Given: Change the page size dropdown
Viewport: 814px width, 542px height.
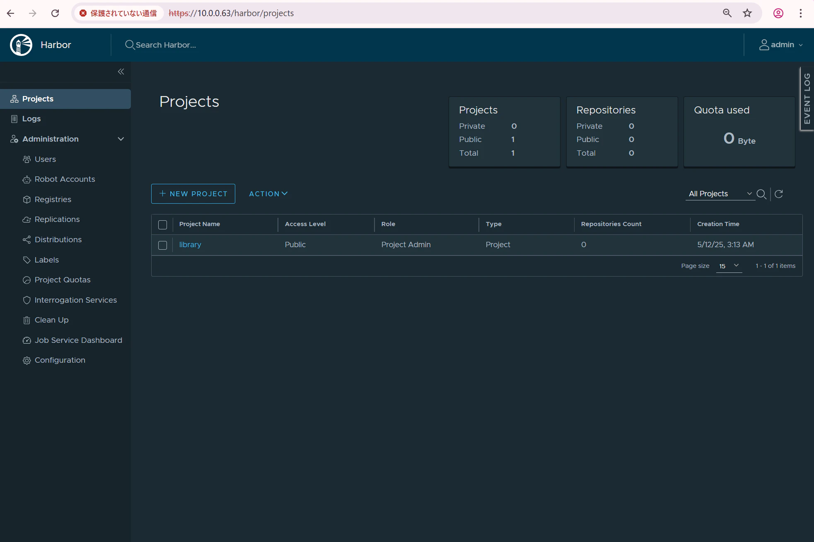Looking at the screenshot, I should 729,266.
